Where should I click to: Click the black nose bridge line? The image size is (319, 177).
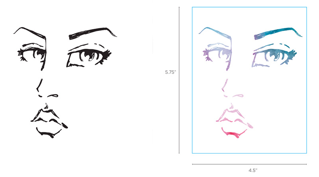(39, 85)
